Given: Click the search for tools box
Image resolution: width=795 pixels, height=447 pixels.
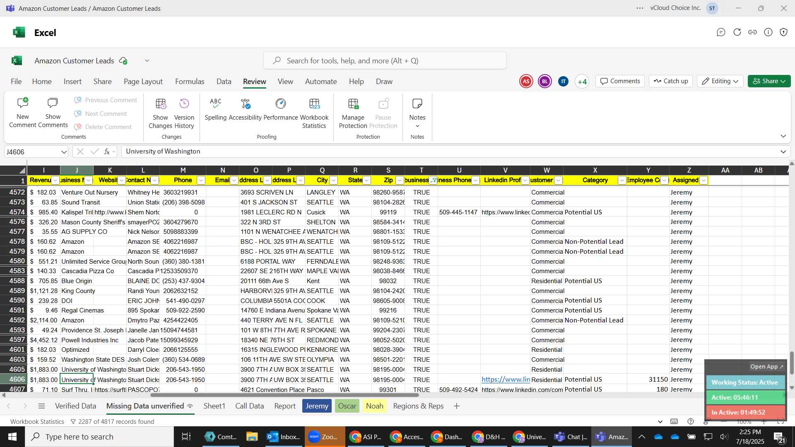Looking at the screenshot, I should coord(385,61).
